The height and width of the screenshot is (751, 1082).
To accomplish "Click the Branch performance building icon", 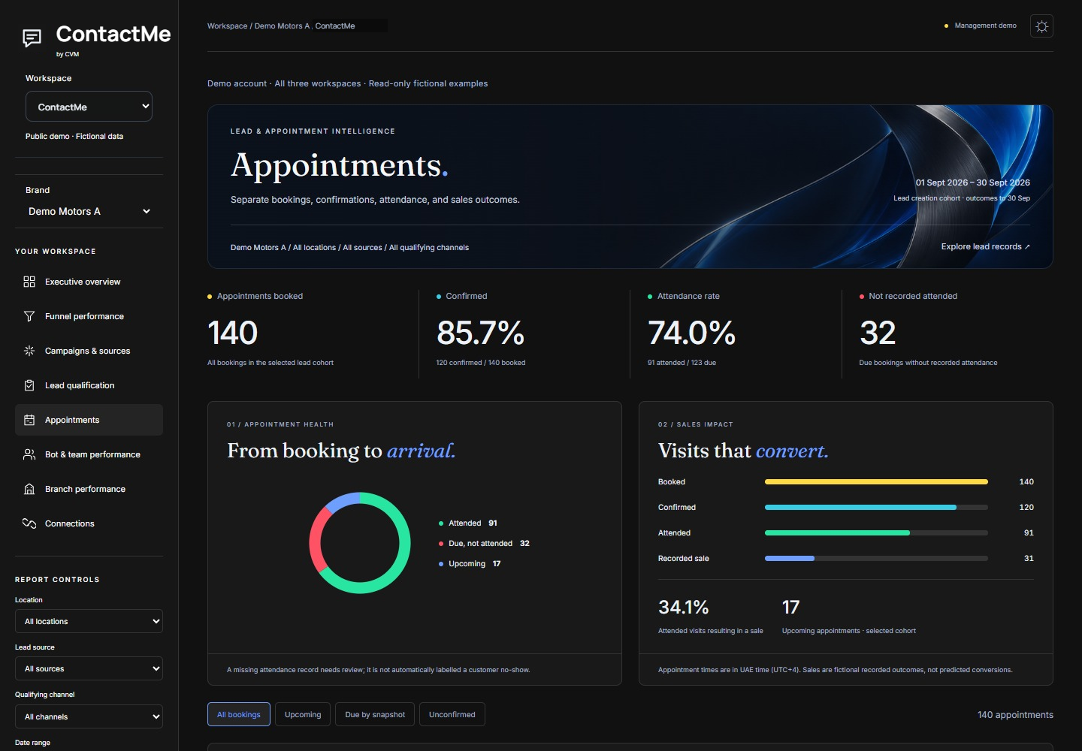I will pyautogui.click(x=29, y=489).
